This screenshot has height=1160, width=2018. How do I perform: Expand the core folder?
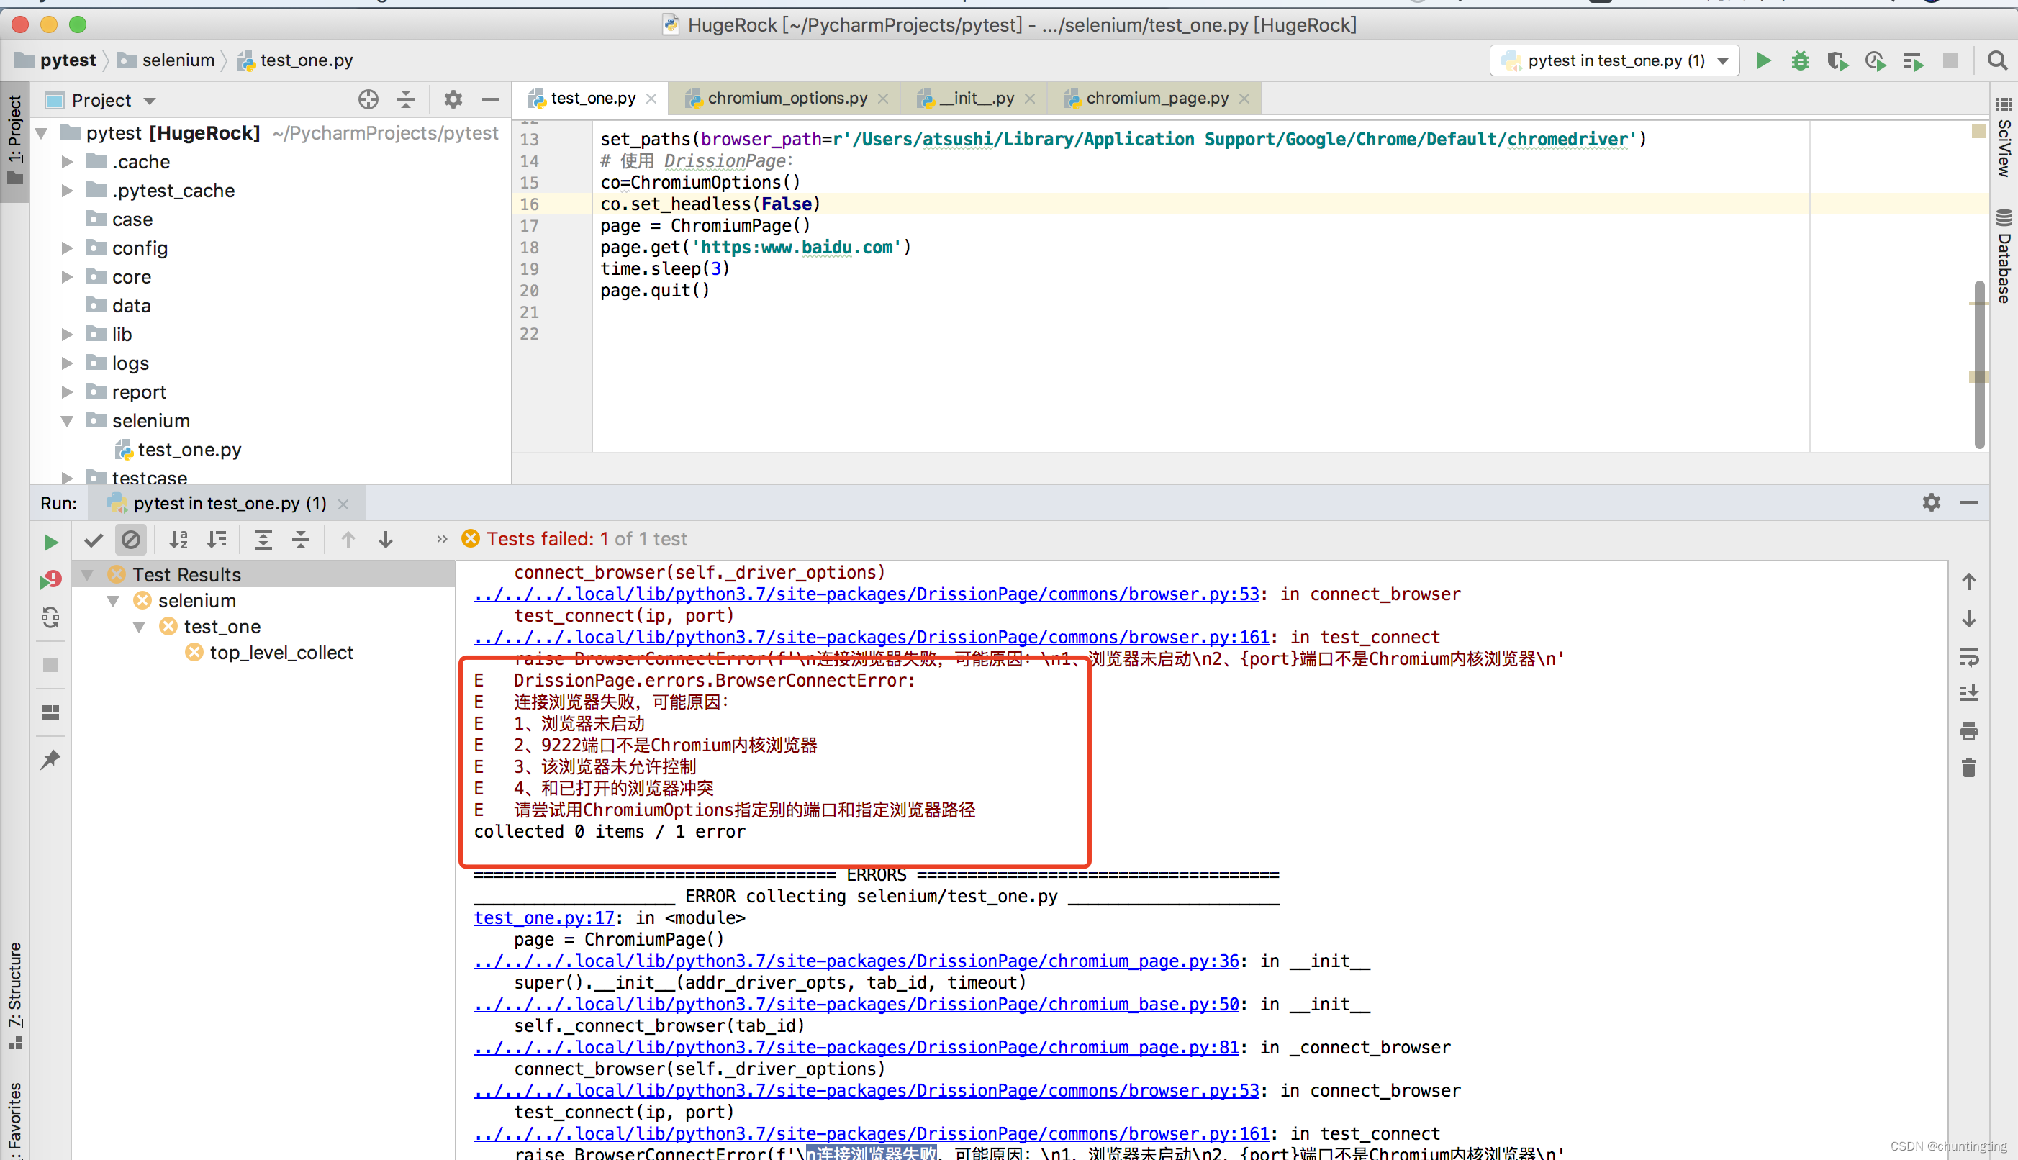tap(68, 276)
